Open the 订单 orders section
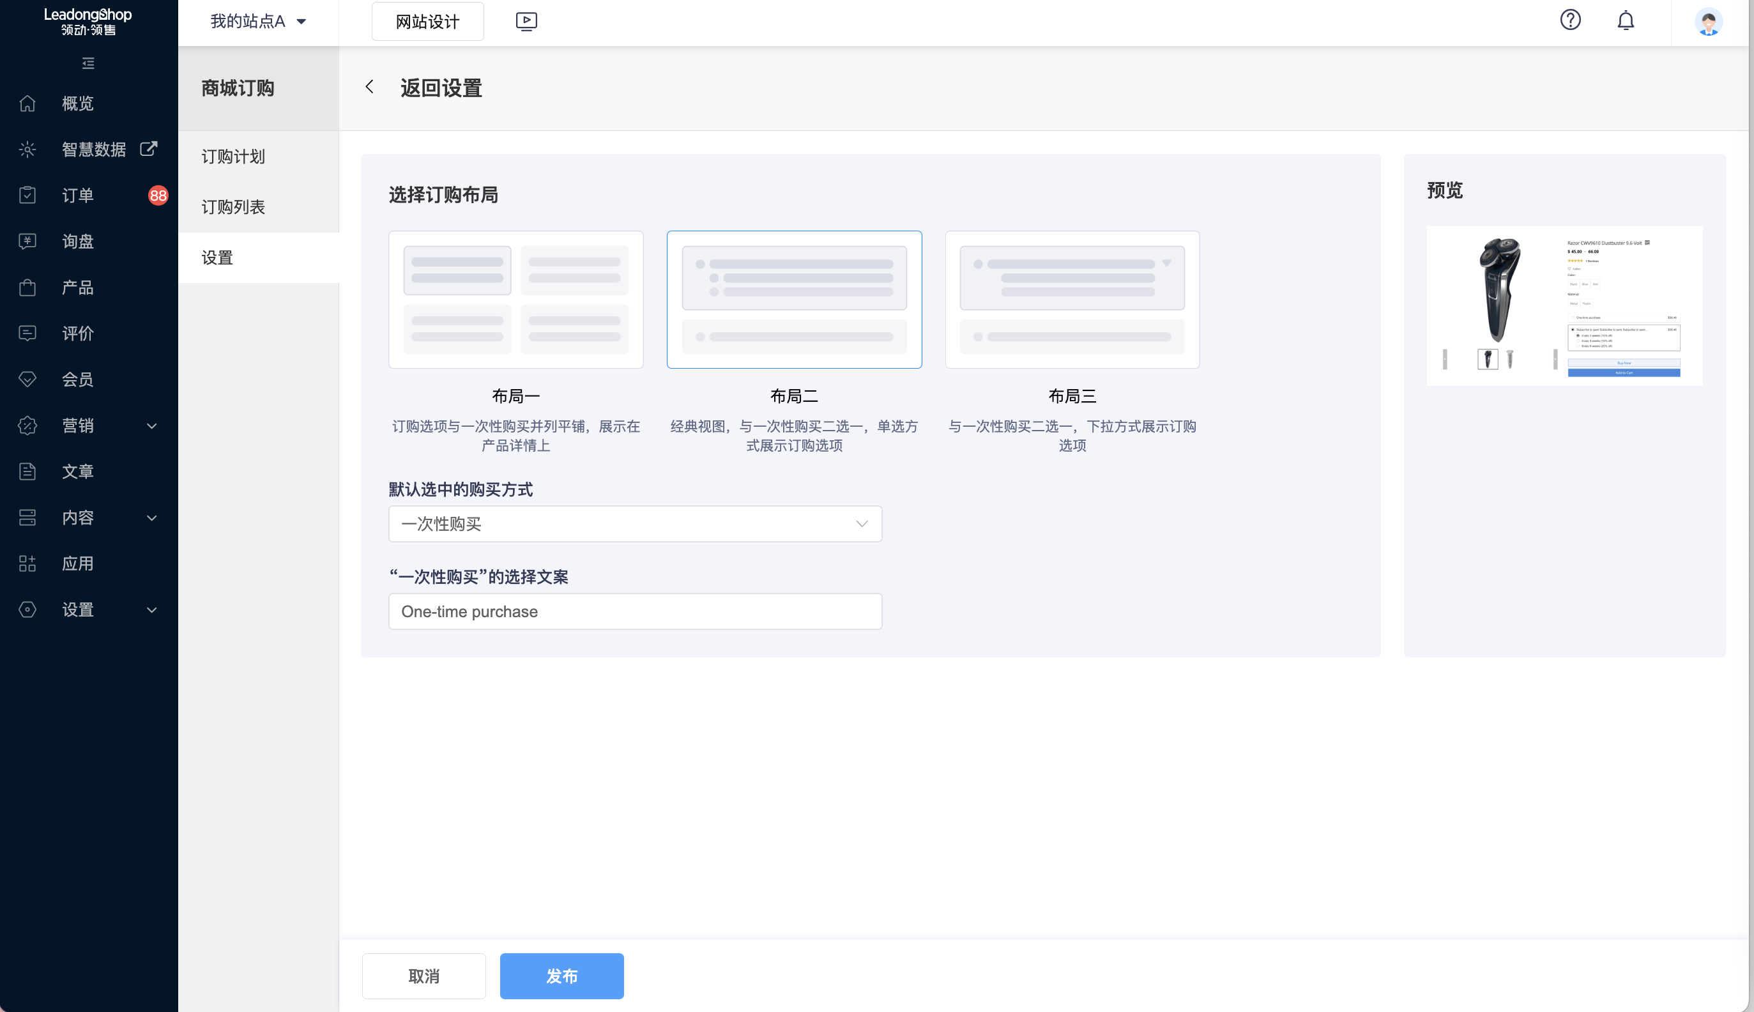The width and height of the screenshot is (1754, 1012). coord(77,195)
